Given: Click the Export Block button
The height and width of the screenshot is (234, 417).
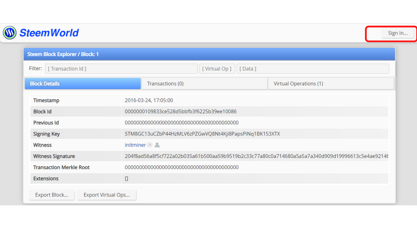Looking at the screenshot, I should pos(52,195).
